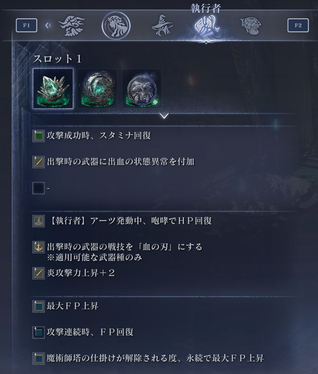Click the double left chevron arrow
Image resolution: width=318 pixels, height=374 pixels.
coord(48,25)
